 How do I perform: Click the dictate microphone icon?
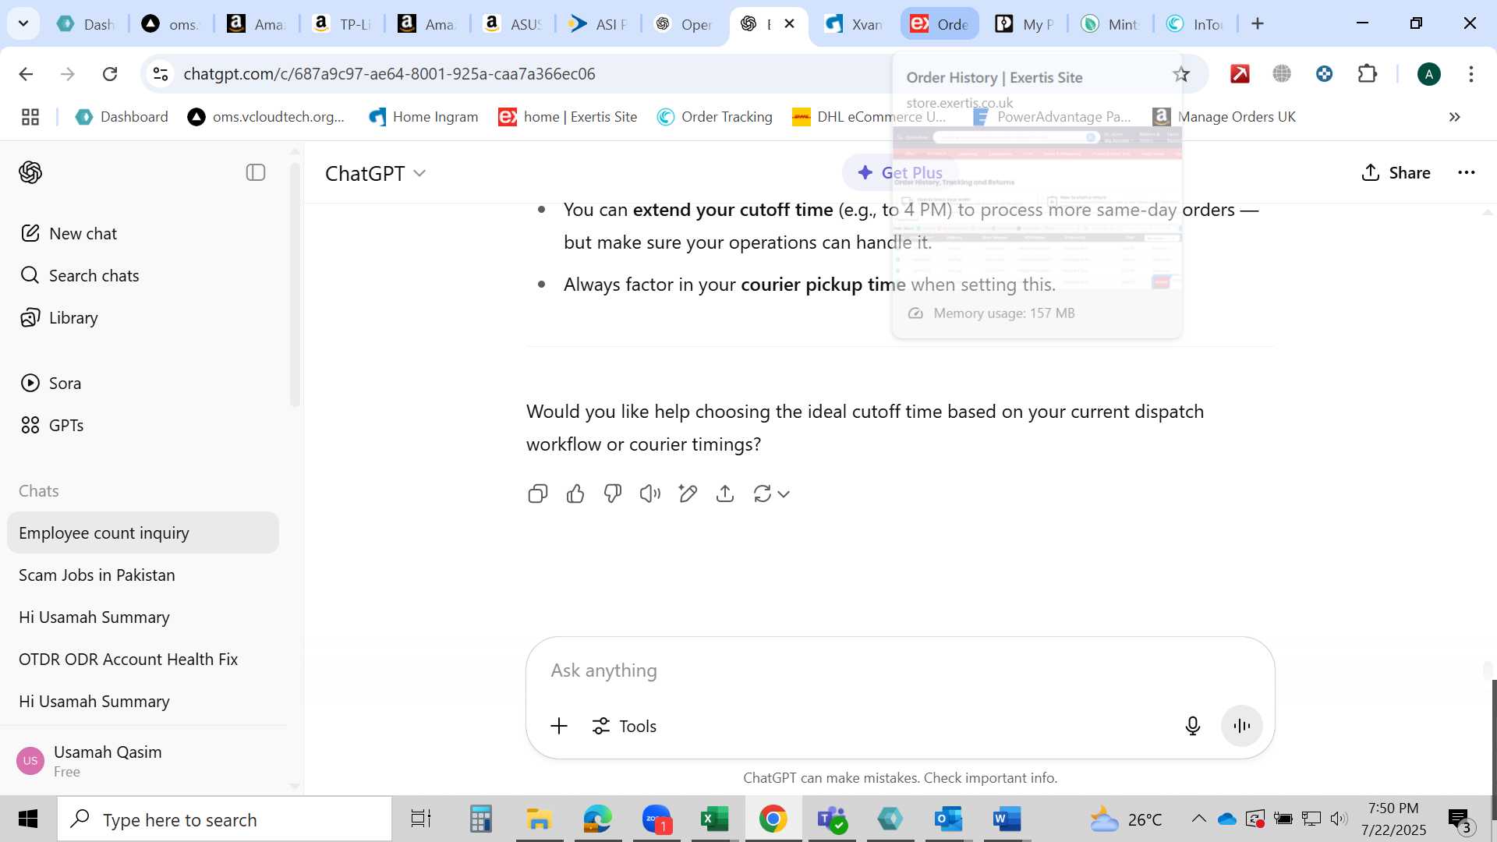[1192, 726]
